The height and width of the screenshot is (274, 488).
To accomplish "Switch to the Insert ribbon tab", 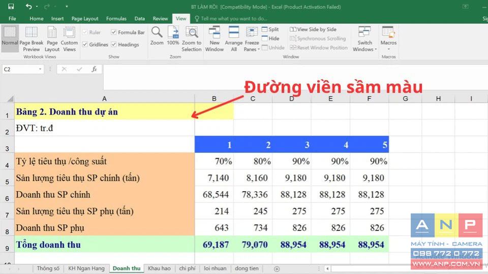I will point(57,19).
